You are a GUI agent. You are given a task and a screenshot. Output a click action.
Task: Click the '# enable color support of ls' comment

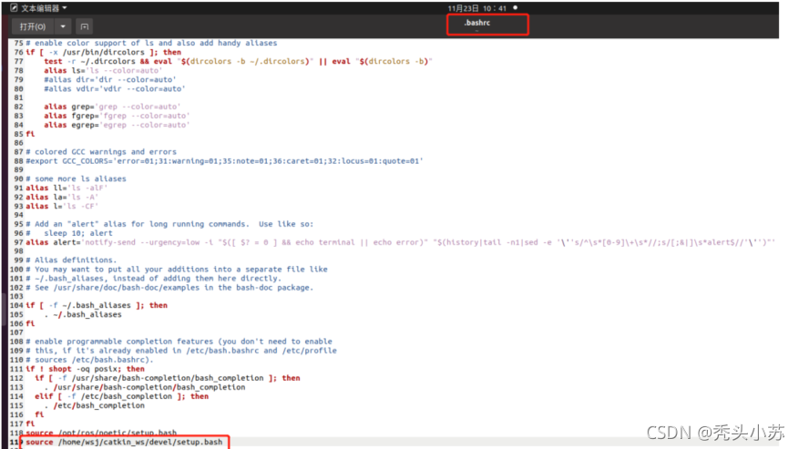click(x=151, y=44)
